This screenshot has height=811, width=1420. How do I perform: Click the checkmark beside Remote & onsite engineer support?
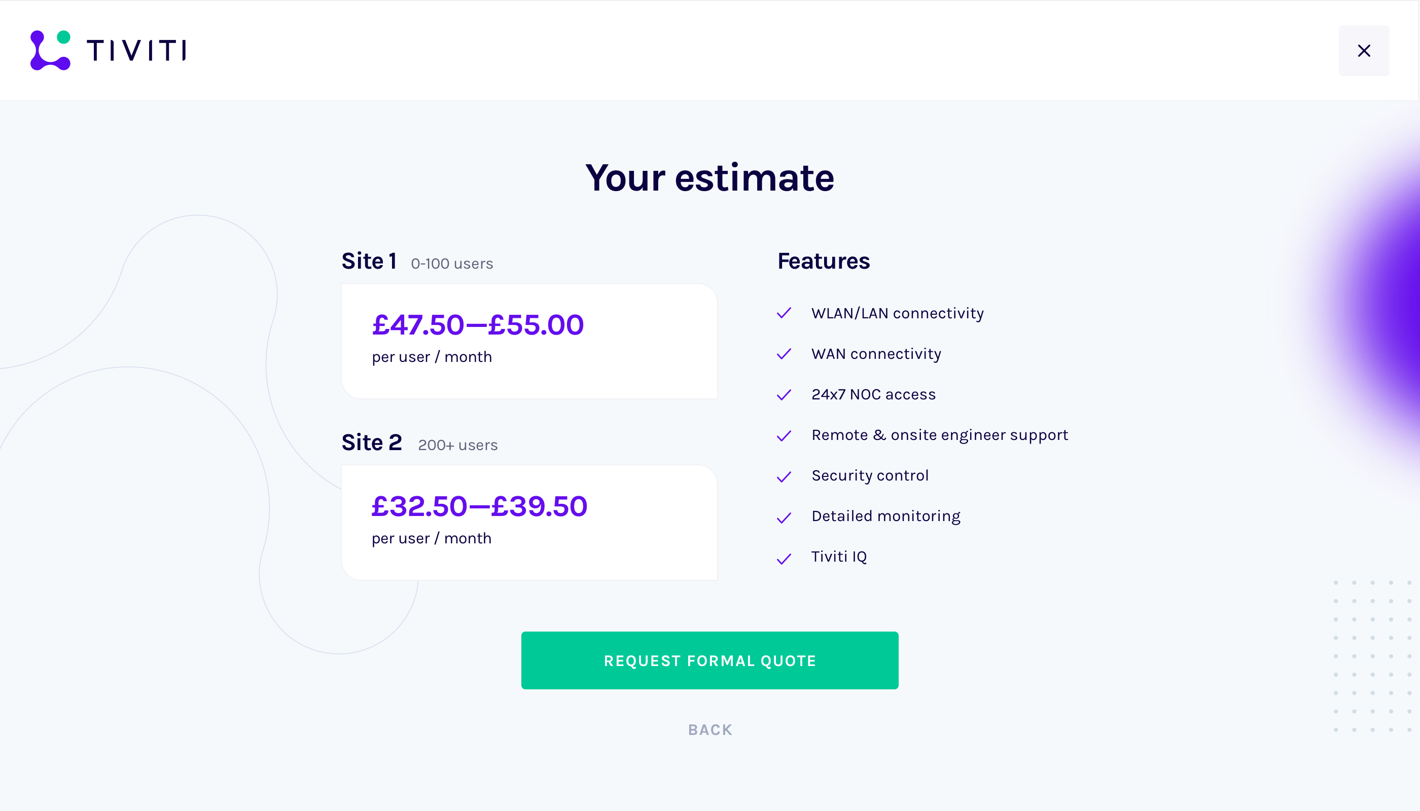click(784, 435)
